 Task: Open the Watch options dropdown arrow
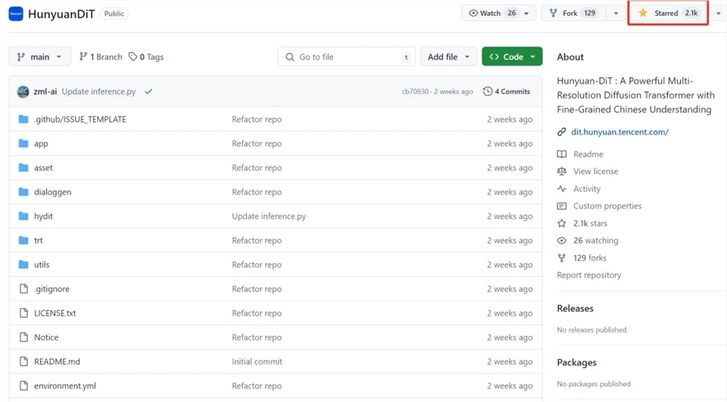point(526,13)
